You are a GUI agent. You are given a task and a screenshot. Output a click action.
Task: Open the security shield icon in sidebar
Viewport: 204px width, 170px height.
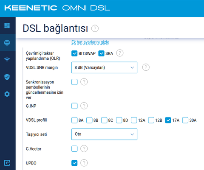coord(7,77)
